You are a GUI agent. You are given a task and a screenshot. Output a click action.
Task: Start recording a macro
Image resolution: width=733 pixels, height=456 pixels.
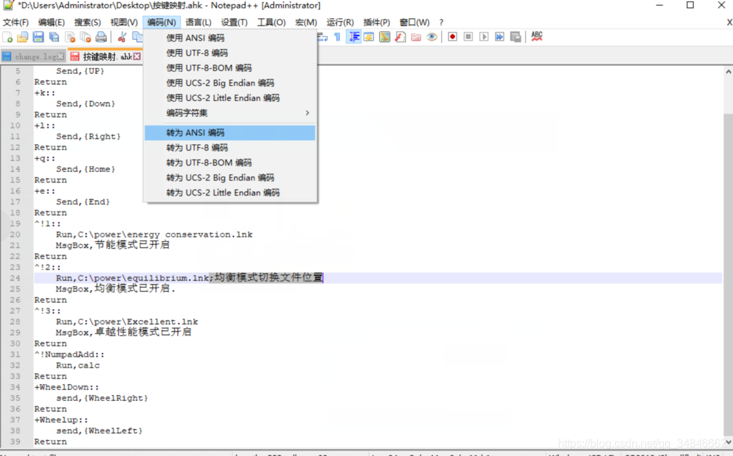pos(453,37)
